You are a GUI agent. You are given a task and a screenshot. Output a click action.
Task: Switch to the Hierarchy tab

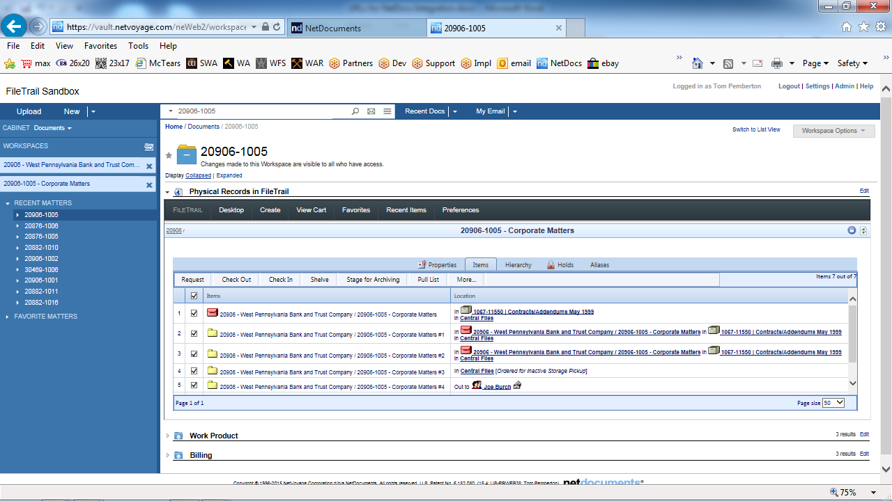click(518, 265)
